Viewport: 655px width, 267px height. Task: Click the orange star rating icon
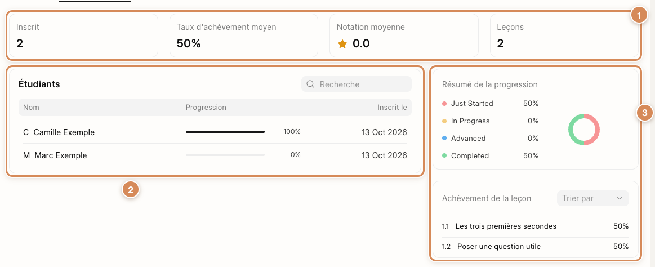click(x=342, y=44)
